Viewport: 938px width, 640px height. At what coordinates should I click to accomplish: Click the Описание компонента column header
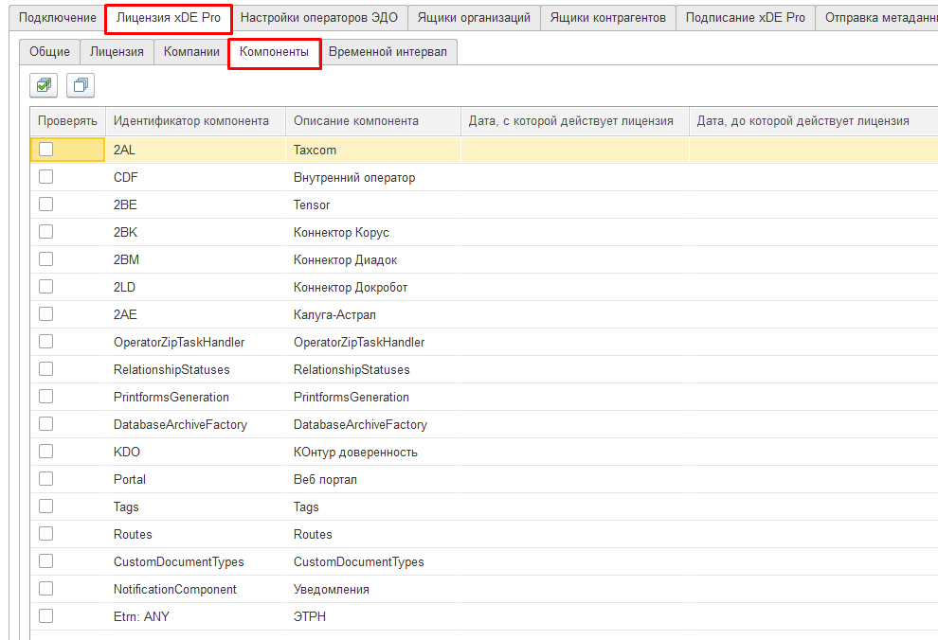point(373,120)
